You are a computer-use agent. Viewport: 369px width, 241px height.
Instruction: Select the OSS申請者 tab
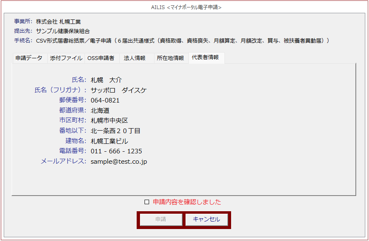point(101,58)
